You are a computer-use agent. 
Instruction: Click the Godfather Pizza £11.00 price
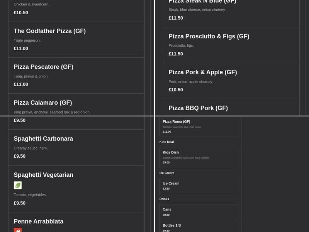pyautogui.click(x=21, y=49)
